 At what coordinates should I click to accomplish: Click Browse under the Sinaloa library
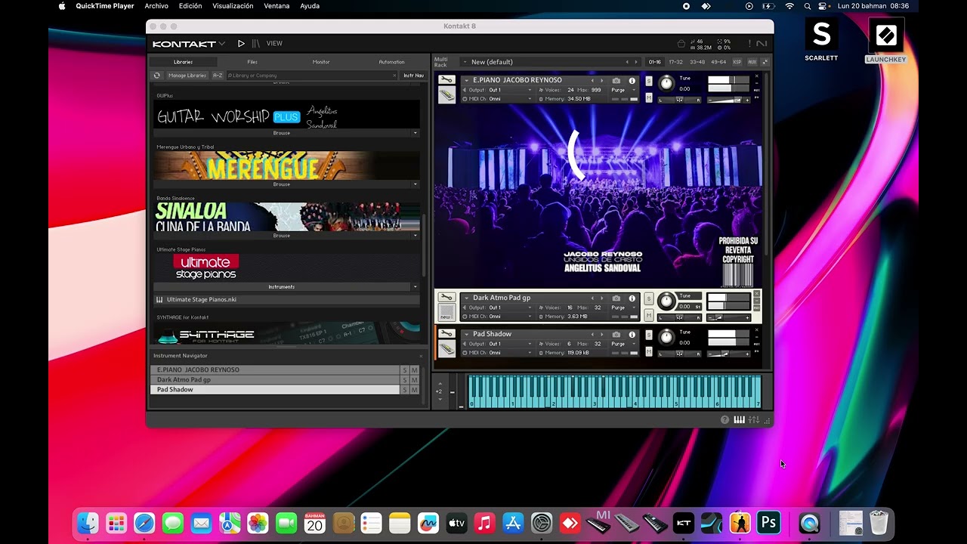pyautogui.click(x=282, y=236)
